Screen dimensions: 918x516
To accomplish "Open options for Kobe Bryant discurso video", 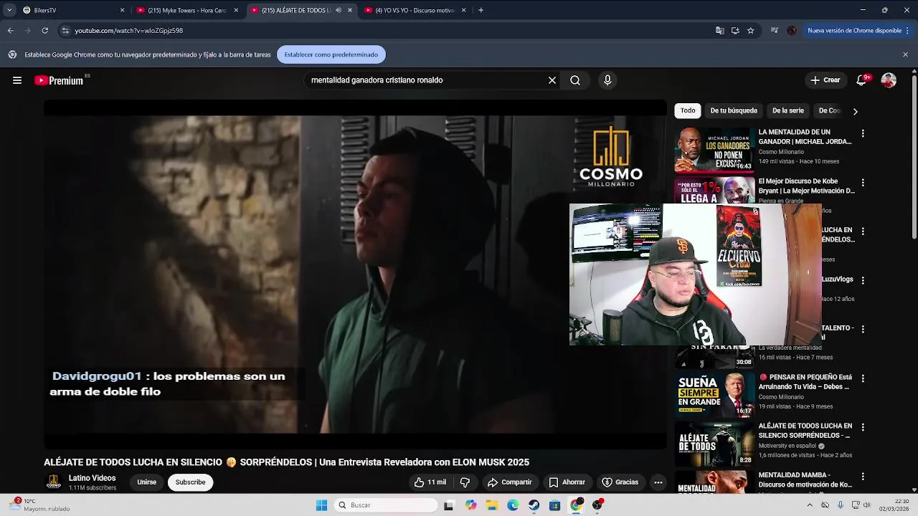I will coord(863,183).
